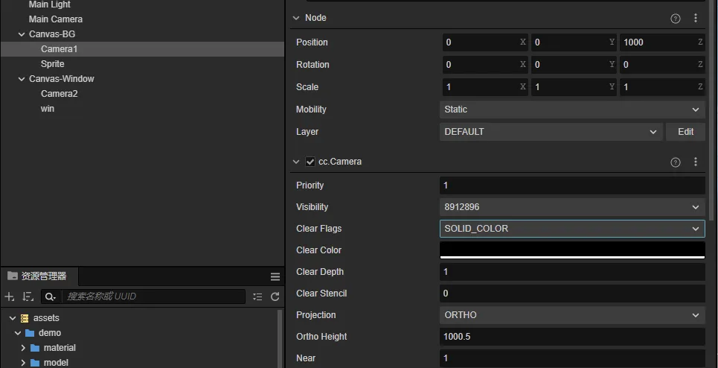Click the asset search input field

tap(153, 296)
